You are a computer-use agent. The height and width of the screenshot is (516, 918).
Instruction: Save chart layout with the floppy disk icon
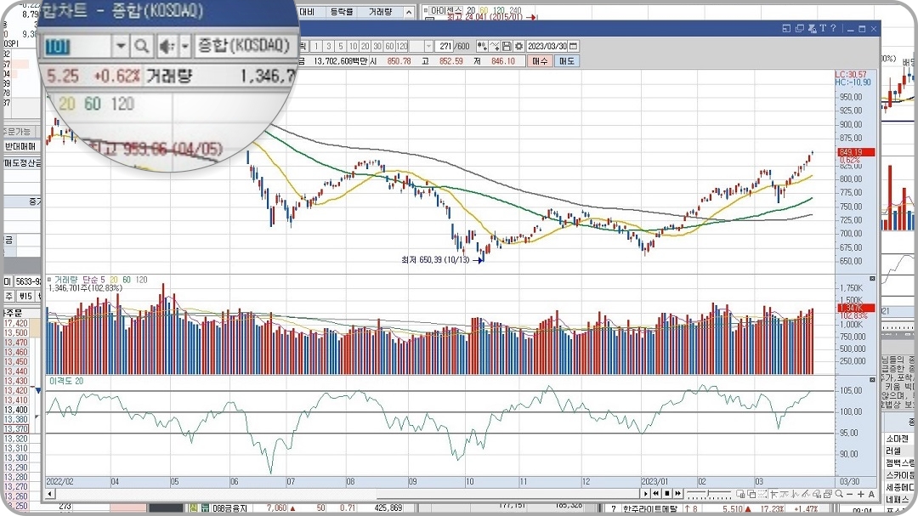[x=507, y=46]
